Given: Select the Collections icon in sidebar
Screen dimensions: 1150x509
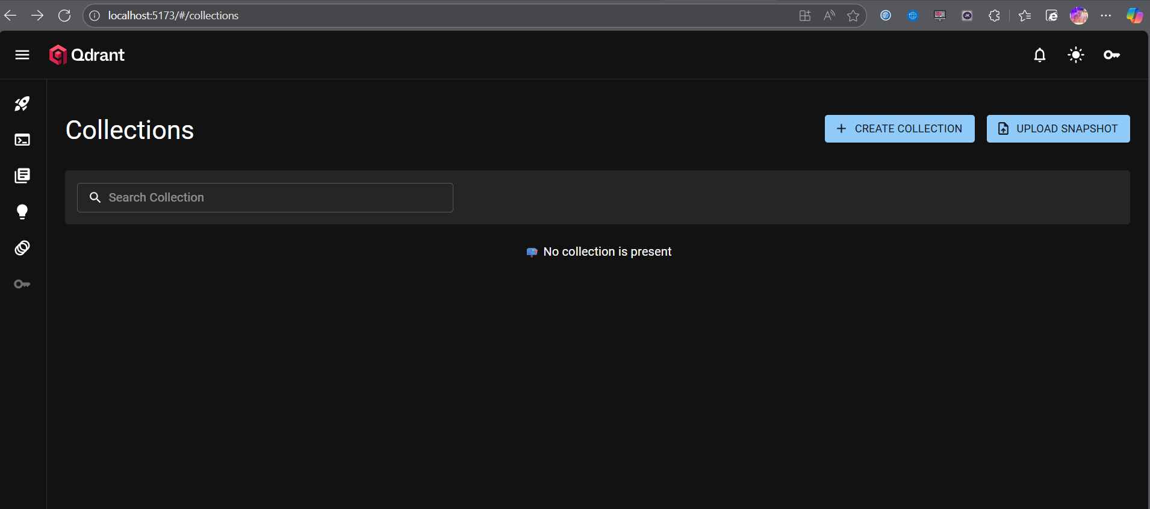Looking at the screenshot, I should click(22, 176).
